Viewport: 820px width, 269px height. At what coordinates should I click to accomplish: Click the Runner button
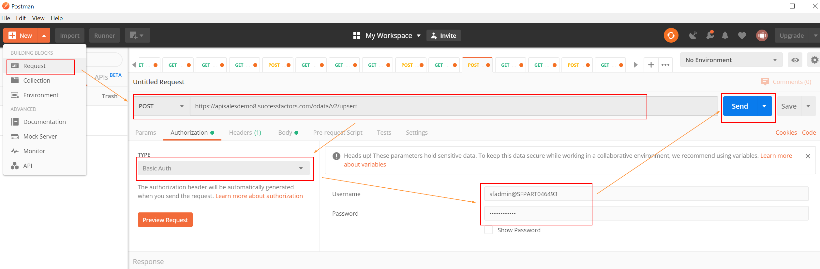click(x=105, y=35)
